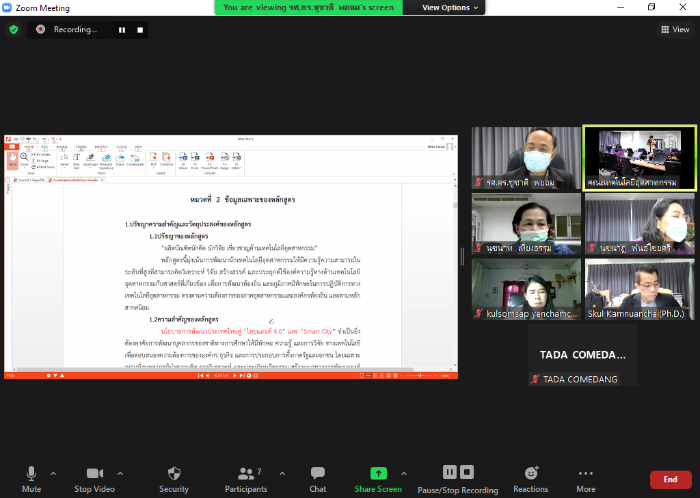
Task: Click Rotate View in Nitro ribbon
Action: click(x=43, y=167)
